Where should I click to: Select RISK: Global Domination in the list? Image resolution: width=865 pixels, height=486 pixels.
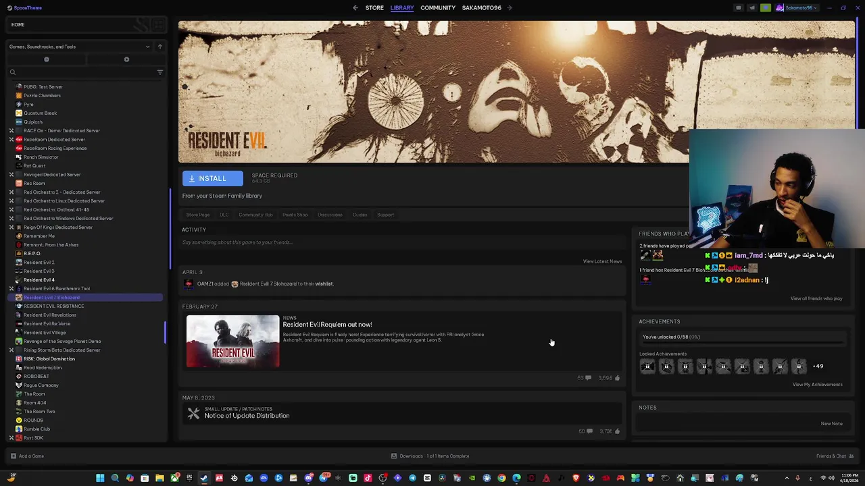(x=49, y=359)
